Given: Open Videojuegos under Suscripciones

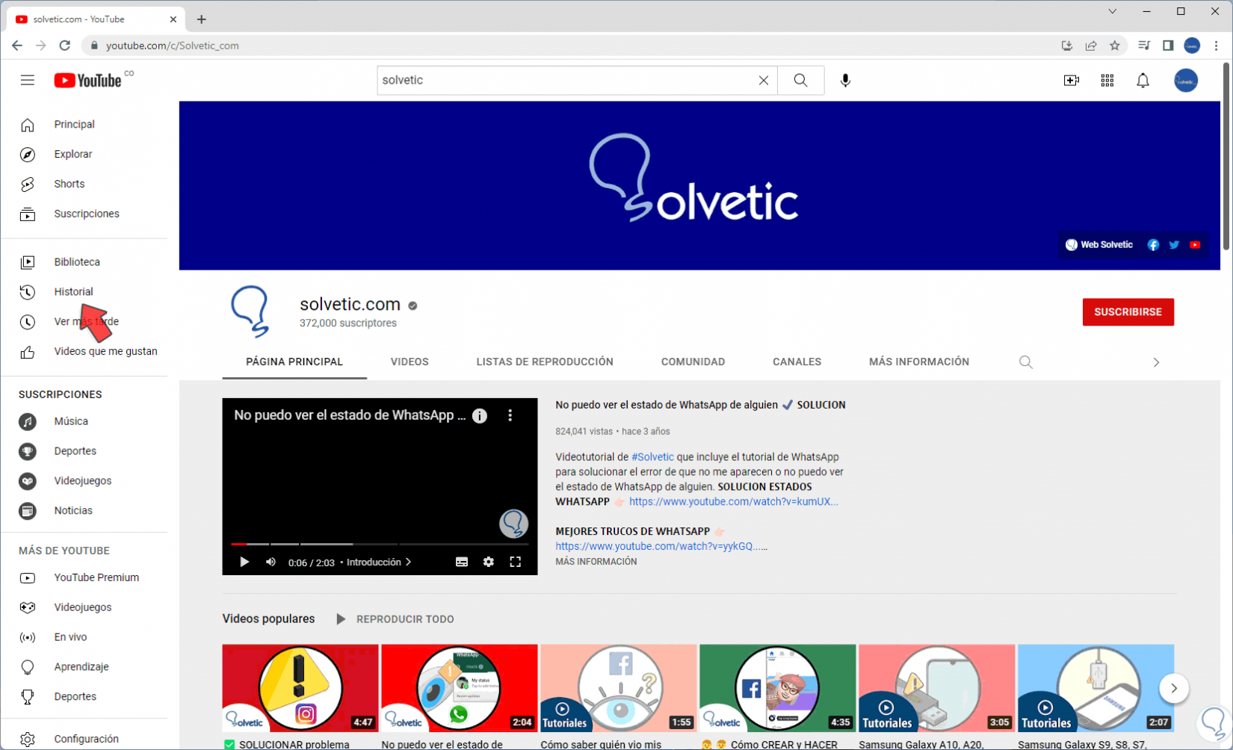Looking at the screenshot, I should (84, 481).
